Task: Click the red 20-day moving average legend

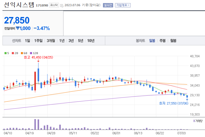Action: (15, 53)
